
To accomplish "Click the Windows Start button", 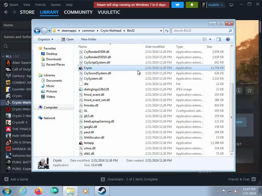I will [7, 191].
